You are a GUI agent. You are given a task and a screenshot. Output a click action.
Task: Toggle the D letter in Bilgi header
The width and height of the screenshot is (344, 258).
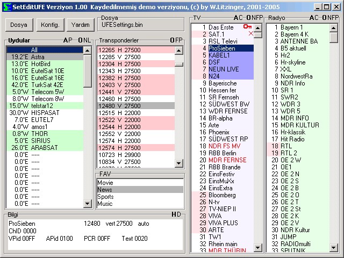click(x=178, y=214)
